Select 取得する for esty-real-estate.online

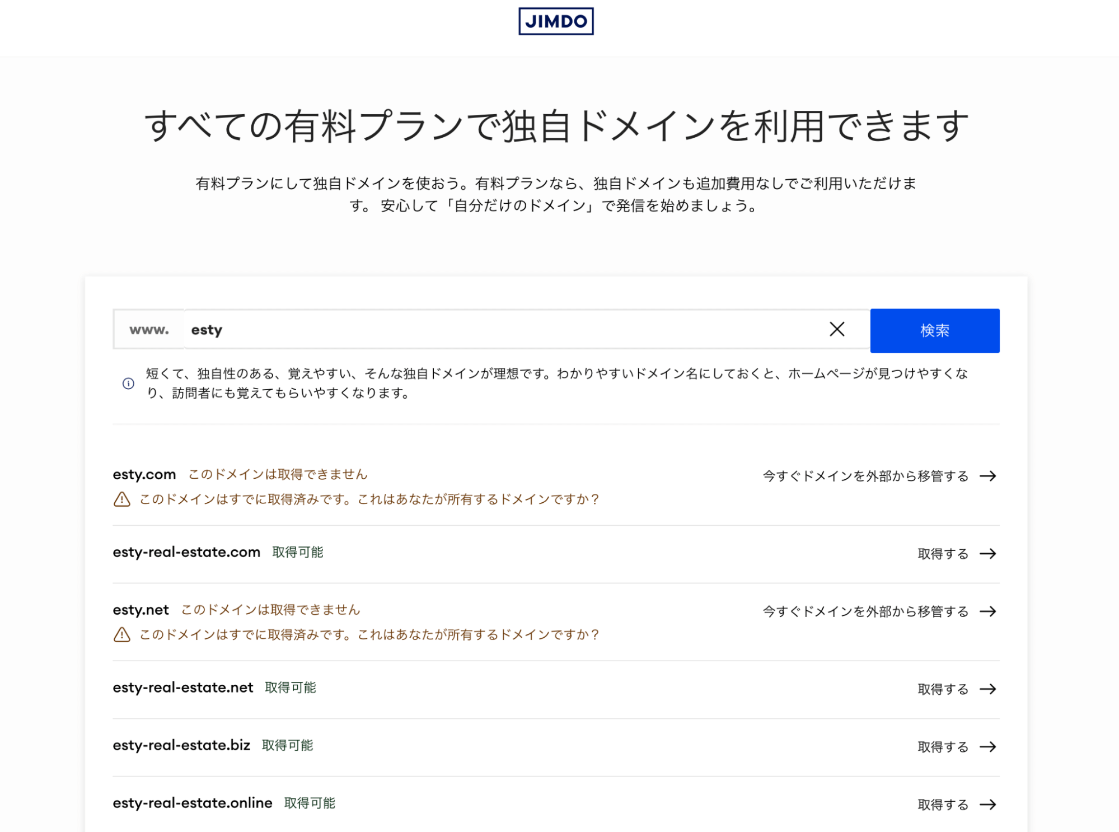click(x=943, y=805)
